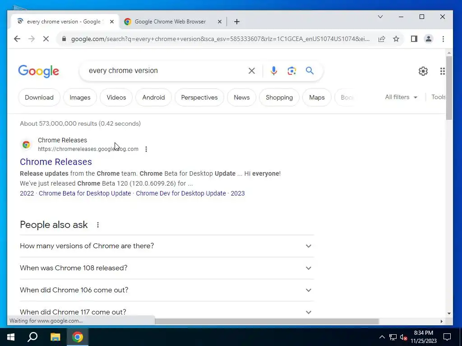Open the notification center

coord(447,337)
